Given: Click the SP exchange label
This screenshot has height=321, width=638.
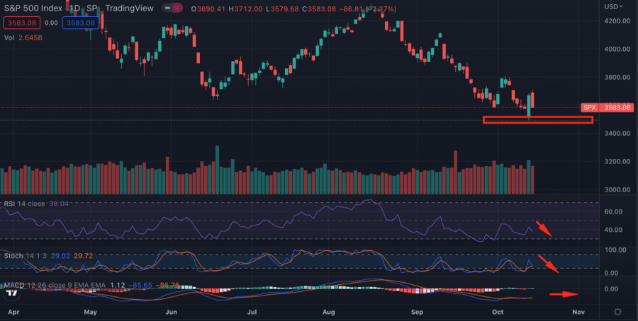Looking at the screenshot, I should pos(92,8).
